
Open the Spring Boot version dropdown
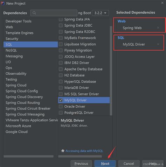[101, 13]
